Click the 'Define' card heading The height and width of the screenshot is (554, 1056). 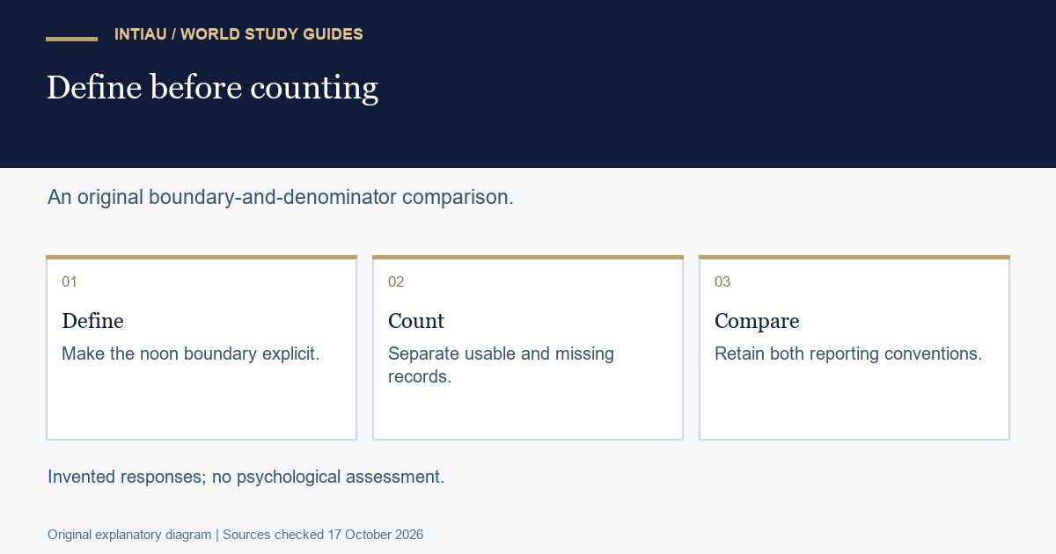(x=92, y=321)
